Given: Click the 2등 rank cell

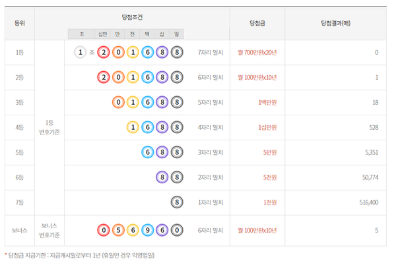Looking at the screenshot, I should tap(20, 77).
